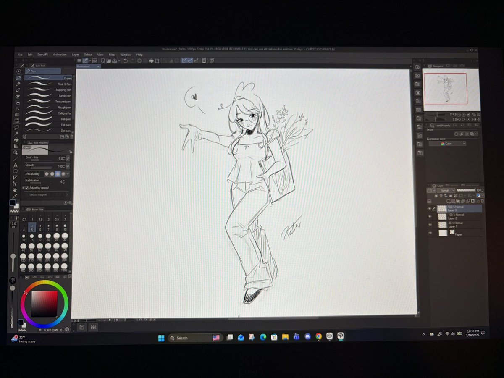The image size is (504, 378).
Task: Open the Filter menu
Action: click(112, 55)
